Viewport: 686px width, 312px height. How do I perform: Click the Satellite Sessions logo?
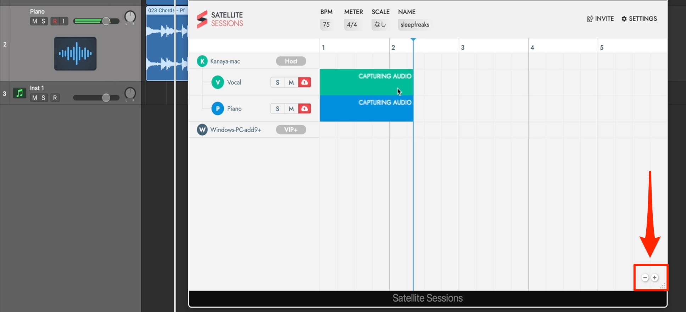220,19
